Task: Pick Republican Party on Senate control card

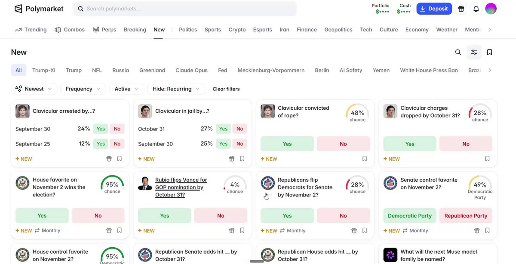Action: [466, 216]
